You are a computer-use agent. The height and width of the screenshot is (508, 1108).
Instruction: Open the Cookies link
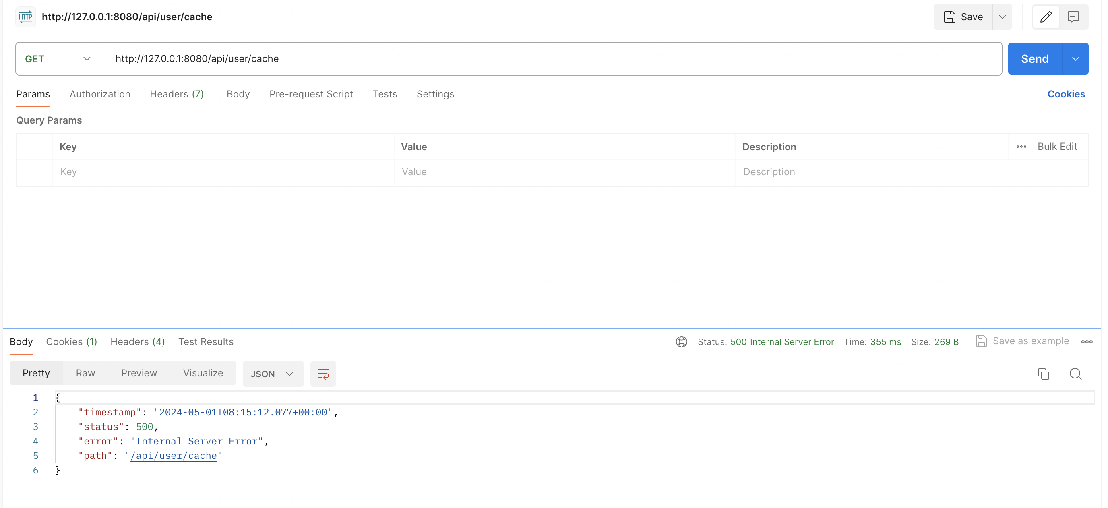pyautogui.click(x=1066, y=94)
